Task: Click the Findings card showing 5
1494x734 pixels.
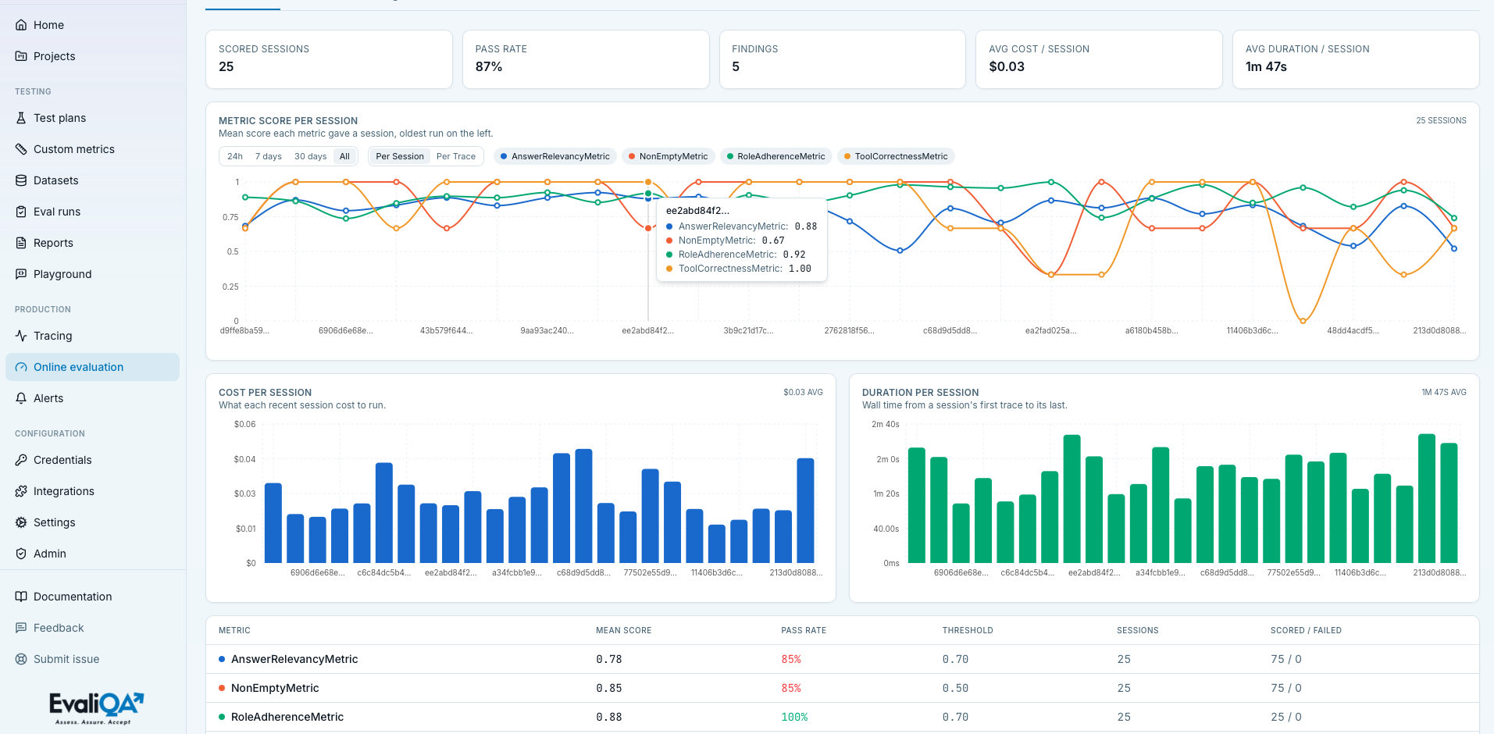Action: click(x=843, y=59)
